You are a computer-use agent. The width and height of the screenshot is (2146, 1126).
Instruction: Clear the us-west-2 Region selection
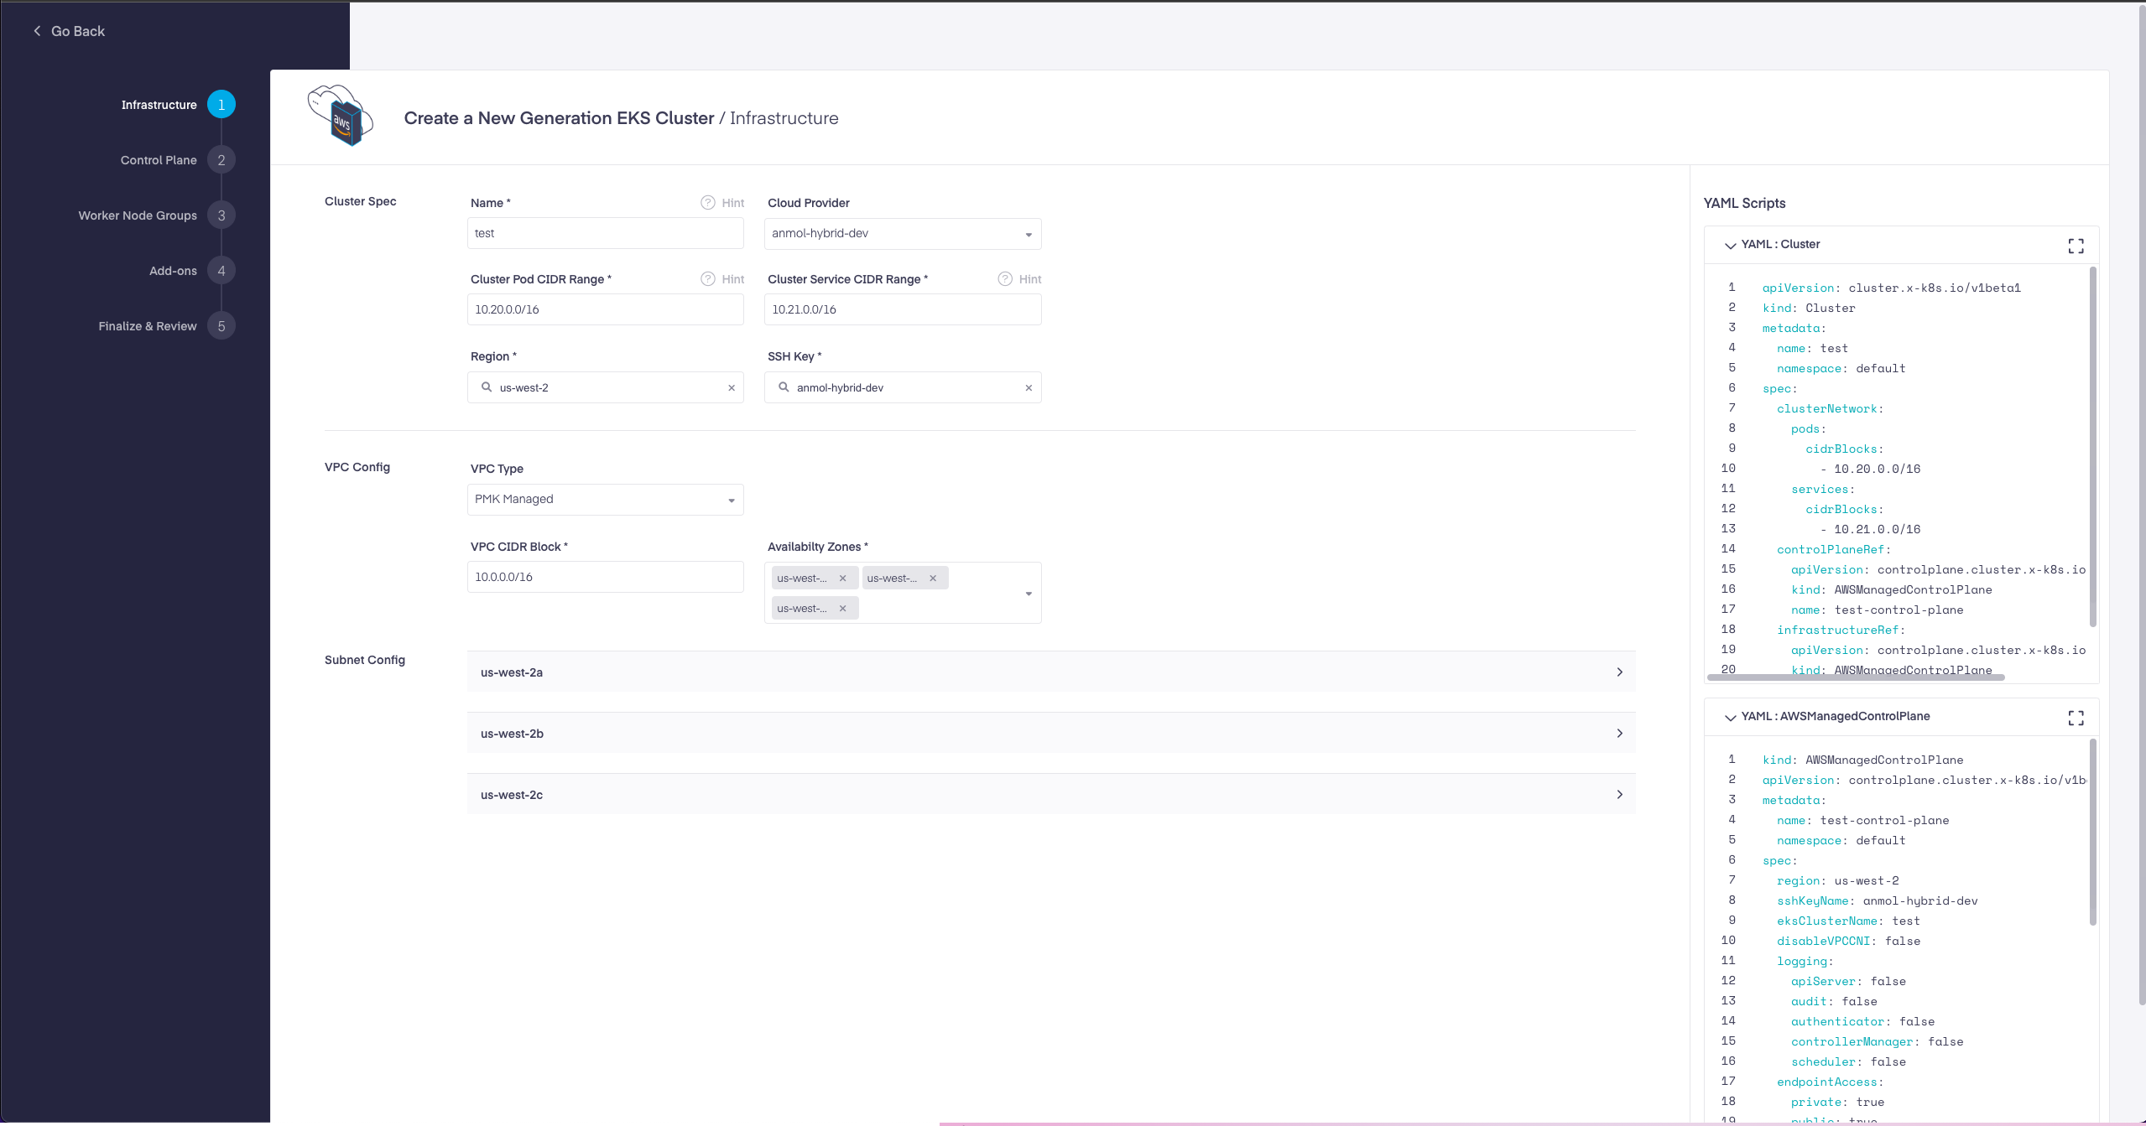coord(732,387)
